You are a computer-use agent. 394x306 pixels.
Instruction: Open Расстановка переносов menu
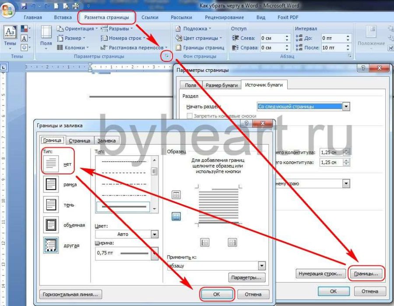pyautogui.click(x=134, y=47)
